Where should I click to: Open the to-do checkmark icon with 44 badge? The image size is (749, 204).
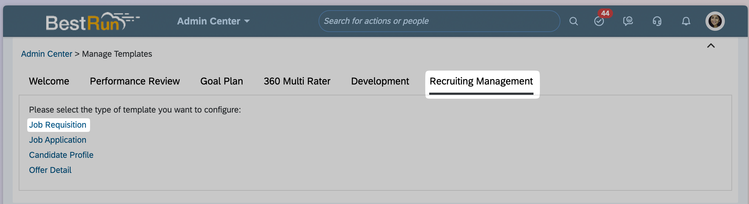[x=599, y=21]
